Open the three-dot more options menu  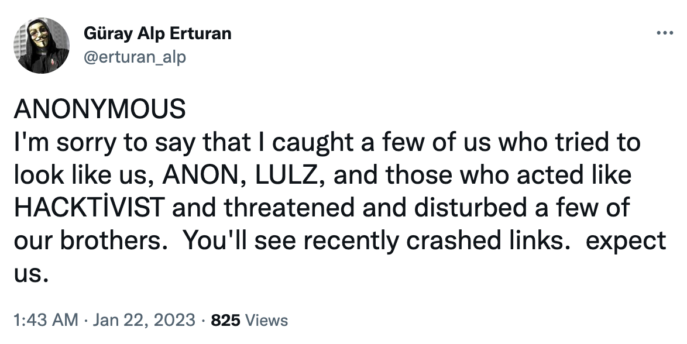point(665,33)
